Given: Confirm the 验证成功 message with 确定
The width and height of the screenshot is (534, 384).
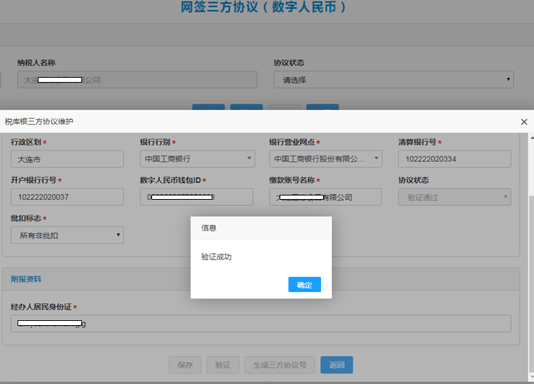Looking at the screenshot, I should 304,284.
